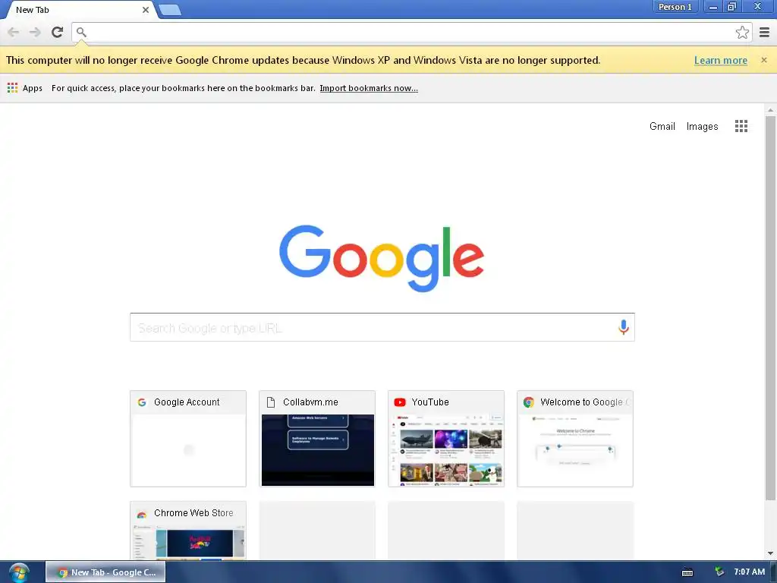Click the Chrome Web Store tile title
The width and height of the screenshot is (777, 583).
[x=193, y=513]
